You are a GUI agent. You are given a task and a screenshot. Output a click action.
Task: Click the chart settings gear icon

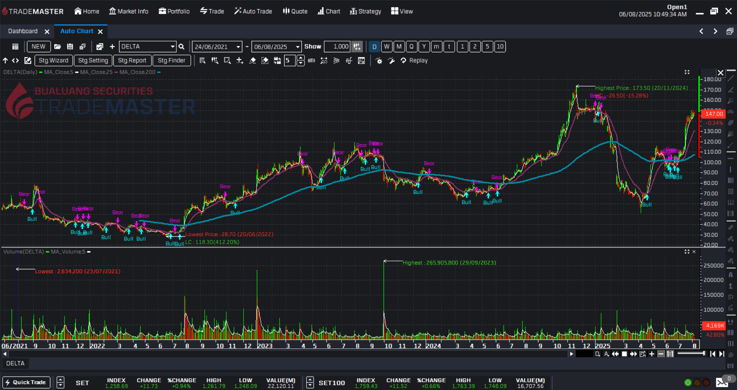[379, 61]
